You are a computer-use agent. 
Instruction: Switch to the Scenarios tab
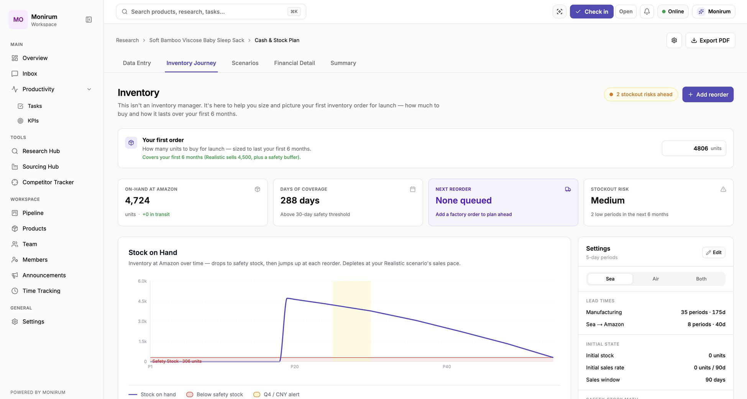pyautogui.click(x=245, y=63)
